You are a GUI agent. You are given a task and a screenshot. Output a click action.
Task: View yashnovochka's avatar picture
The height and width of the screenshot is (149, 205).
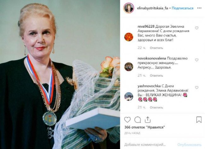(129, 97)
